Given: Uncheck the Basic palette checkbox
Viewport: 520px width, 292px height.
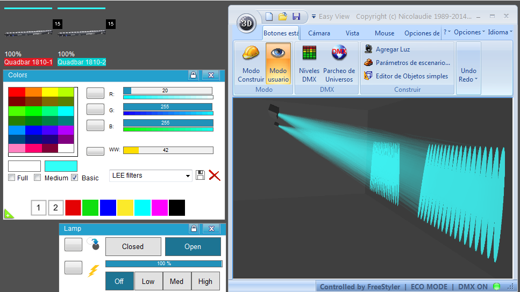Looking at the screenshot, I should coord(75,178).
